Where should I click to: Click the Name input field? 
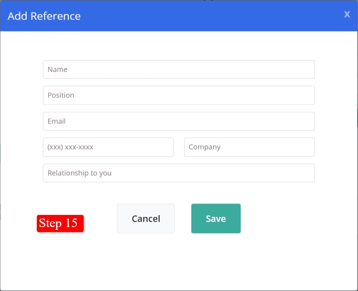click(178, 70)
